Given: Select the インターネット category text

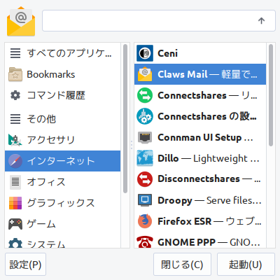Looking at the screenshot, I should (x=61, y=161).
